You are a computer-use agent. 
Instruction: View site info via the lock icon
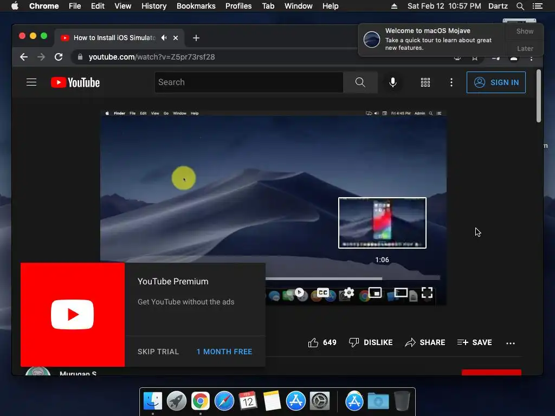(x=80, y=57)
